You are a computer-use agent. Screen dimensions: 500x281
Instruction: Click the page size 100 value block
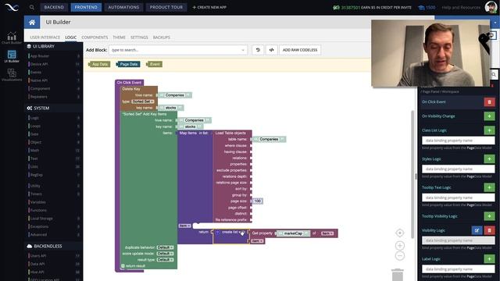pyautogui.click(x=257, y=201)
